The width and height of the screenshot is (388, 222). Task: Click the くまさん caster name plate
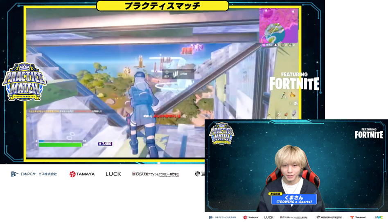pyautogui.click(x=294, y=199)
